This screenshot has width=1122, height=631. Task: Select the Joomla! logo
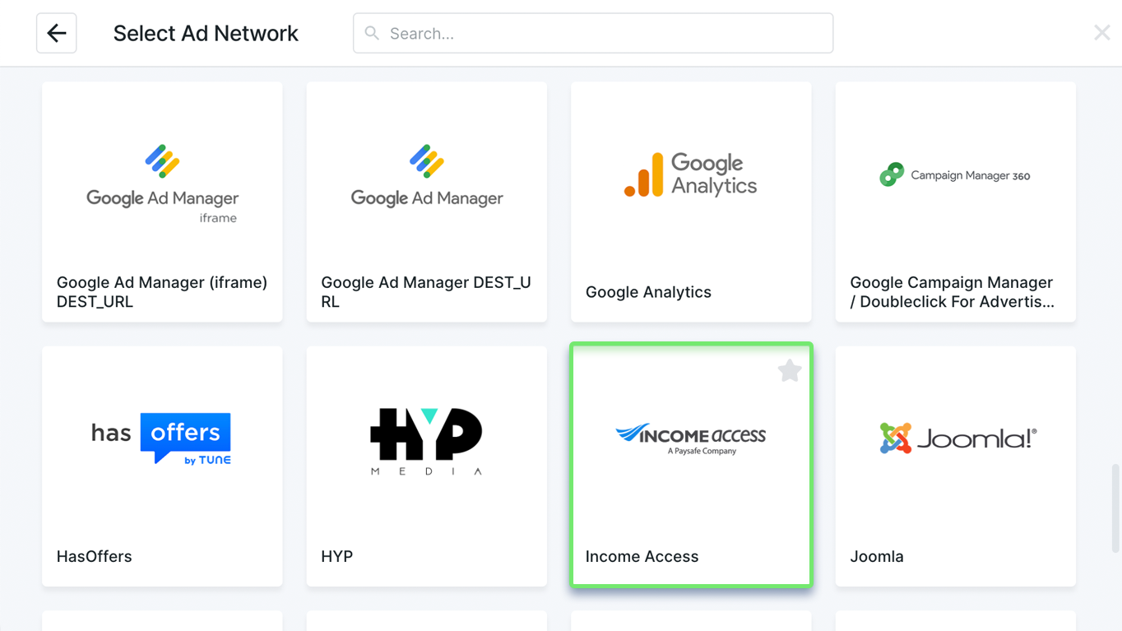[958, 438]
